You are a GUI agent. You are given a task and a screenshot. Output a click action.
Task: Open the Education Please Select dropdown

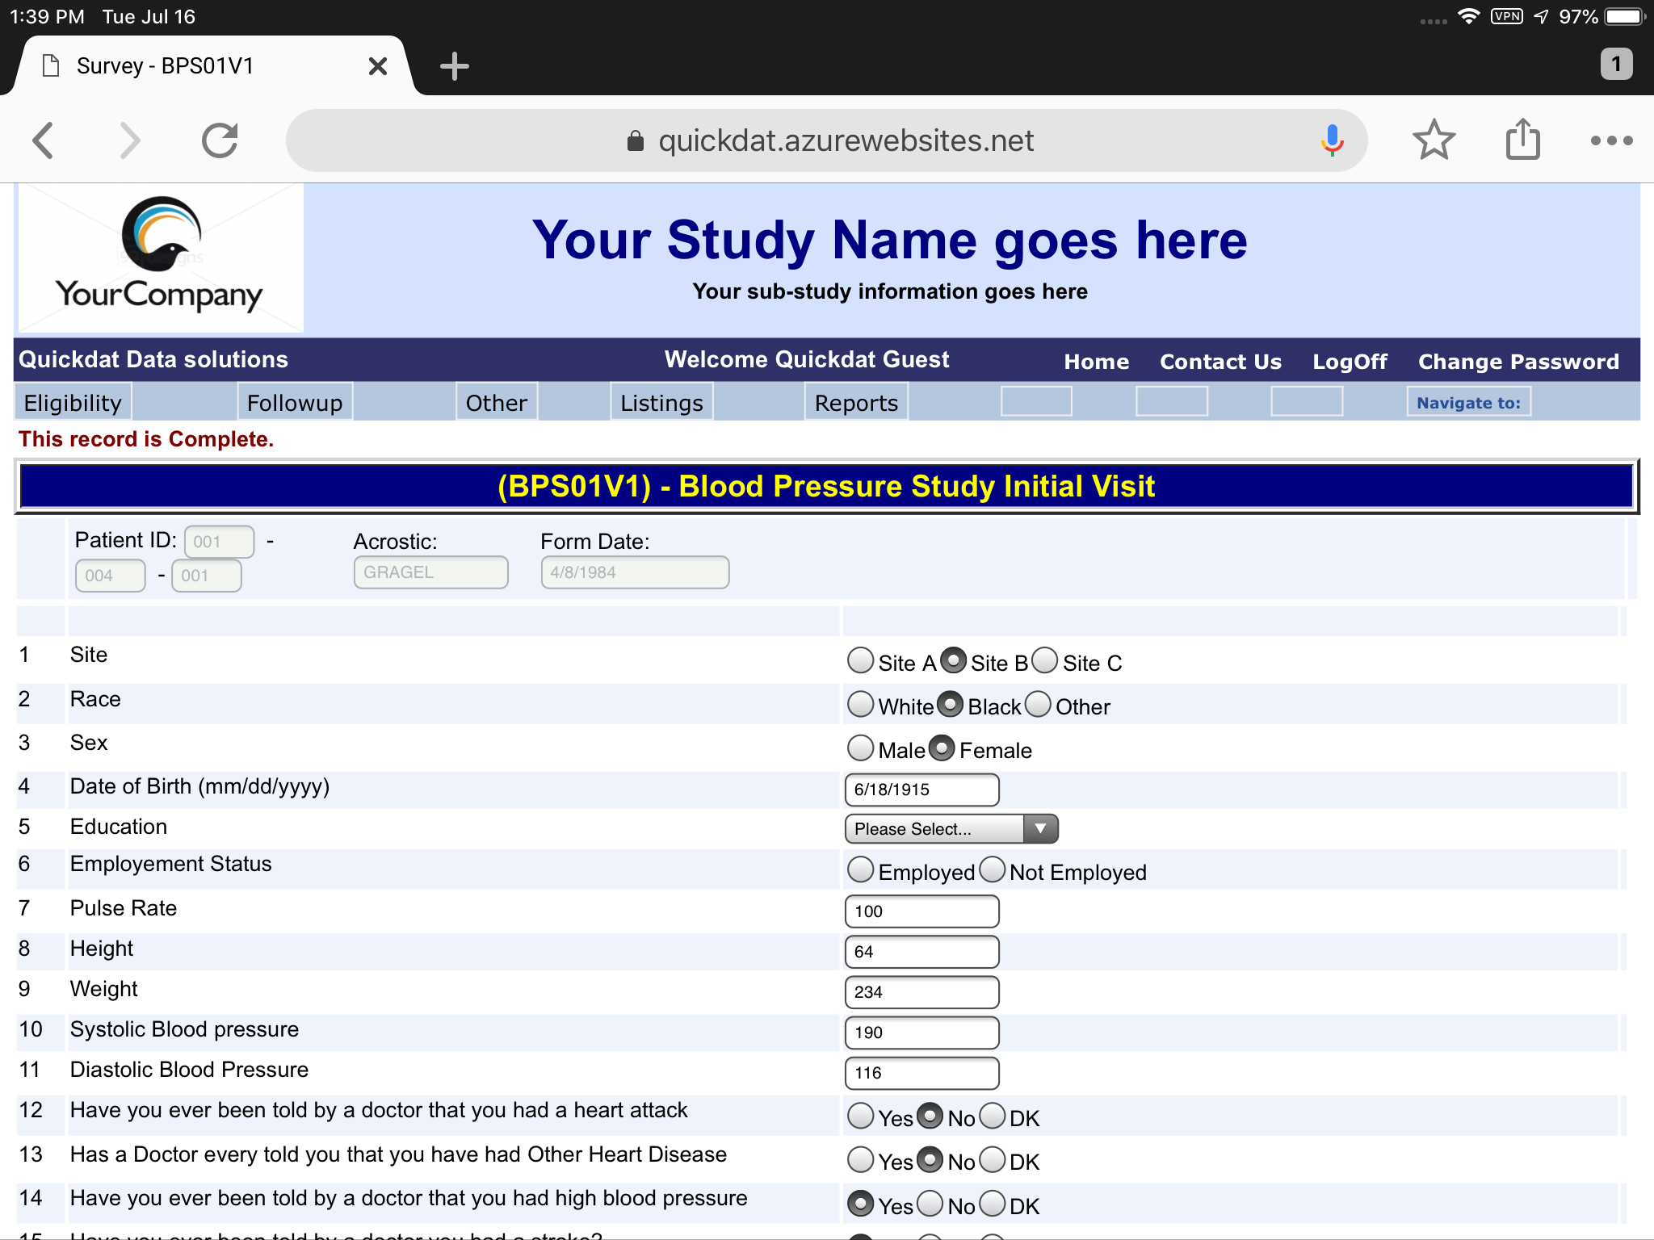951,829
